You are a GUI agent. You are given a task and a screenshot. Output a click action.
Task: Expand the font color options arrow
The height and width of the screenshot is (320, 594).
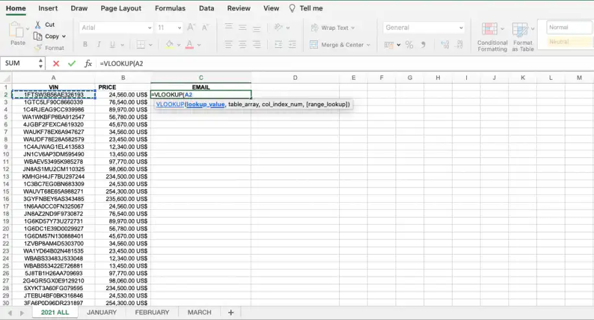pyautogui.click(x=199, y=45)
